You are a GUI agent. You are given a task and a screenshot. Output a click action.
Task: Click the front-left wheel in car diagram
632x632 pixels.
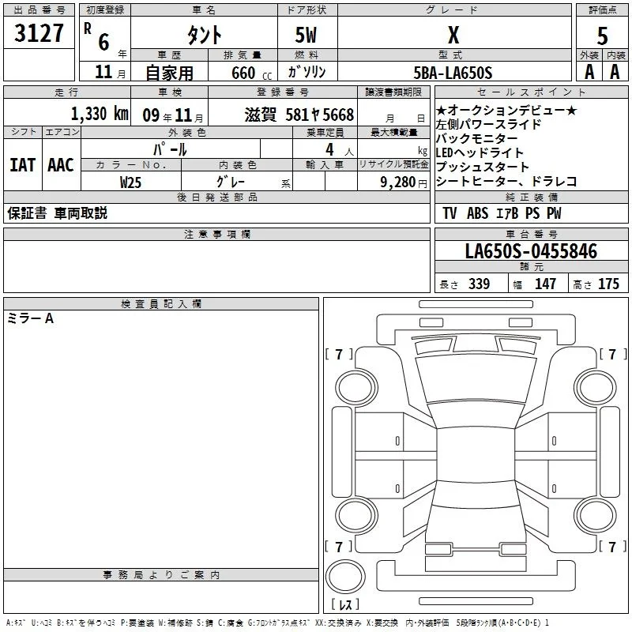[356, 388]
